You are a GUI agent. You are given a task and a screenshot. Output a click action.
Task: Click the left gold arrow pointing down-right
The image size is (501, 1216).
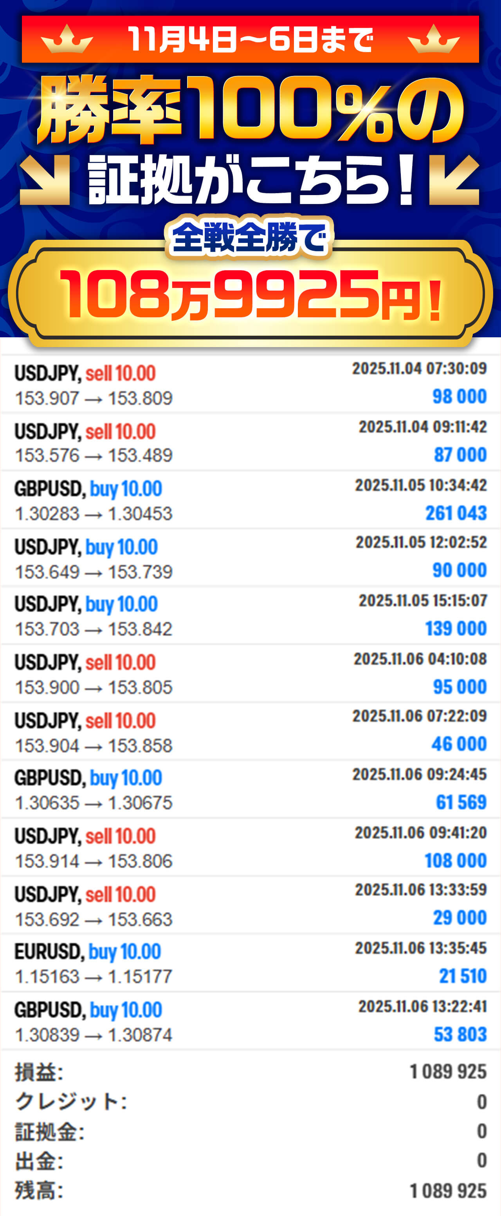click(45, 180)
